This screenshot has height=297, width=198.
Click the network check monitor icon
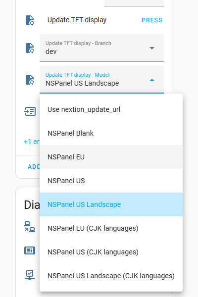point(30,274)
